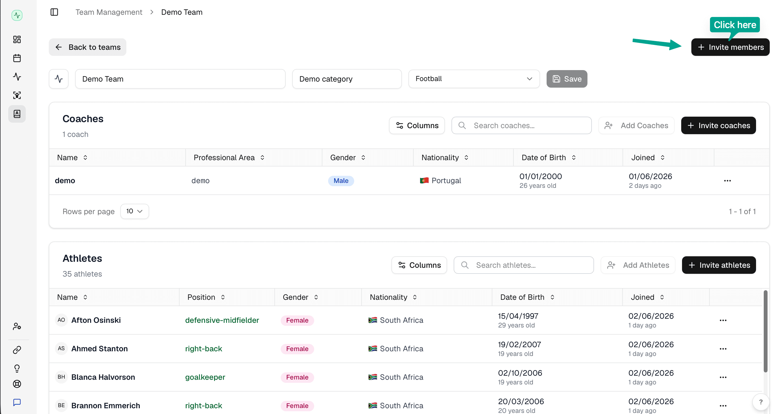Screen dimensions: 784x414
Task: Click the Invite athletes button
Action: click(719, 265)
